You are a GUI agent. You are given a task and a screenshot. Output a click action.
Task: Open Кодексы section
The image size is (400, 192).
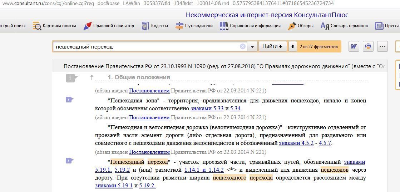click(x=155, y=26)
